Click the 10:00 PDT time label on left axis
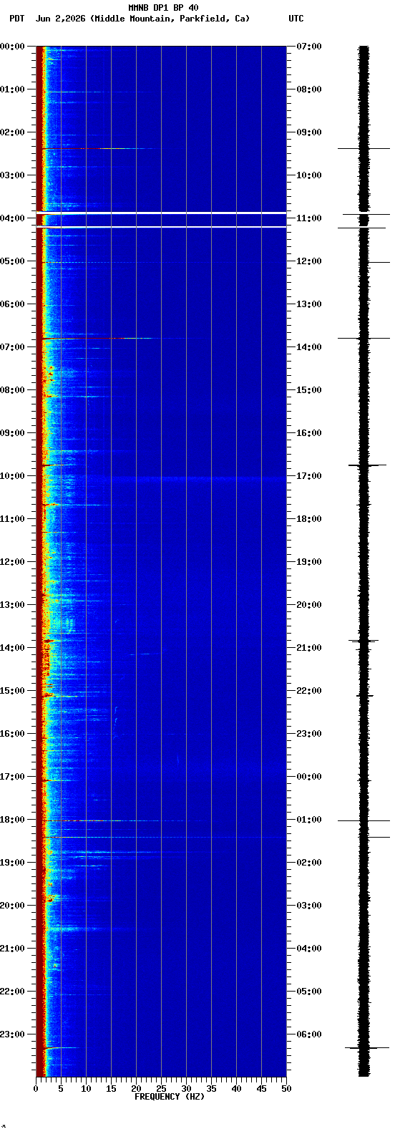This screenshot has width=395, height=1134. (12, 476)
